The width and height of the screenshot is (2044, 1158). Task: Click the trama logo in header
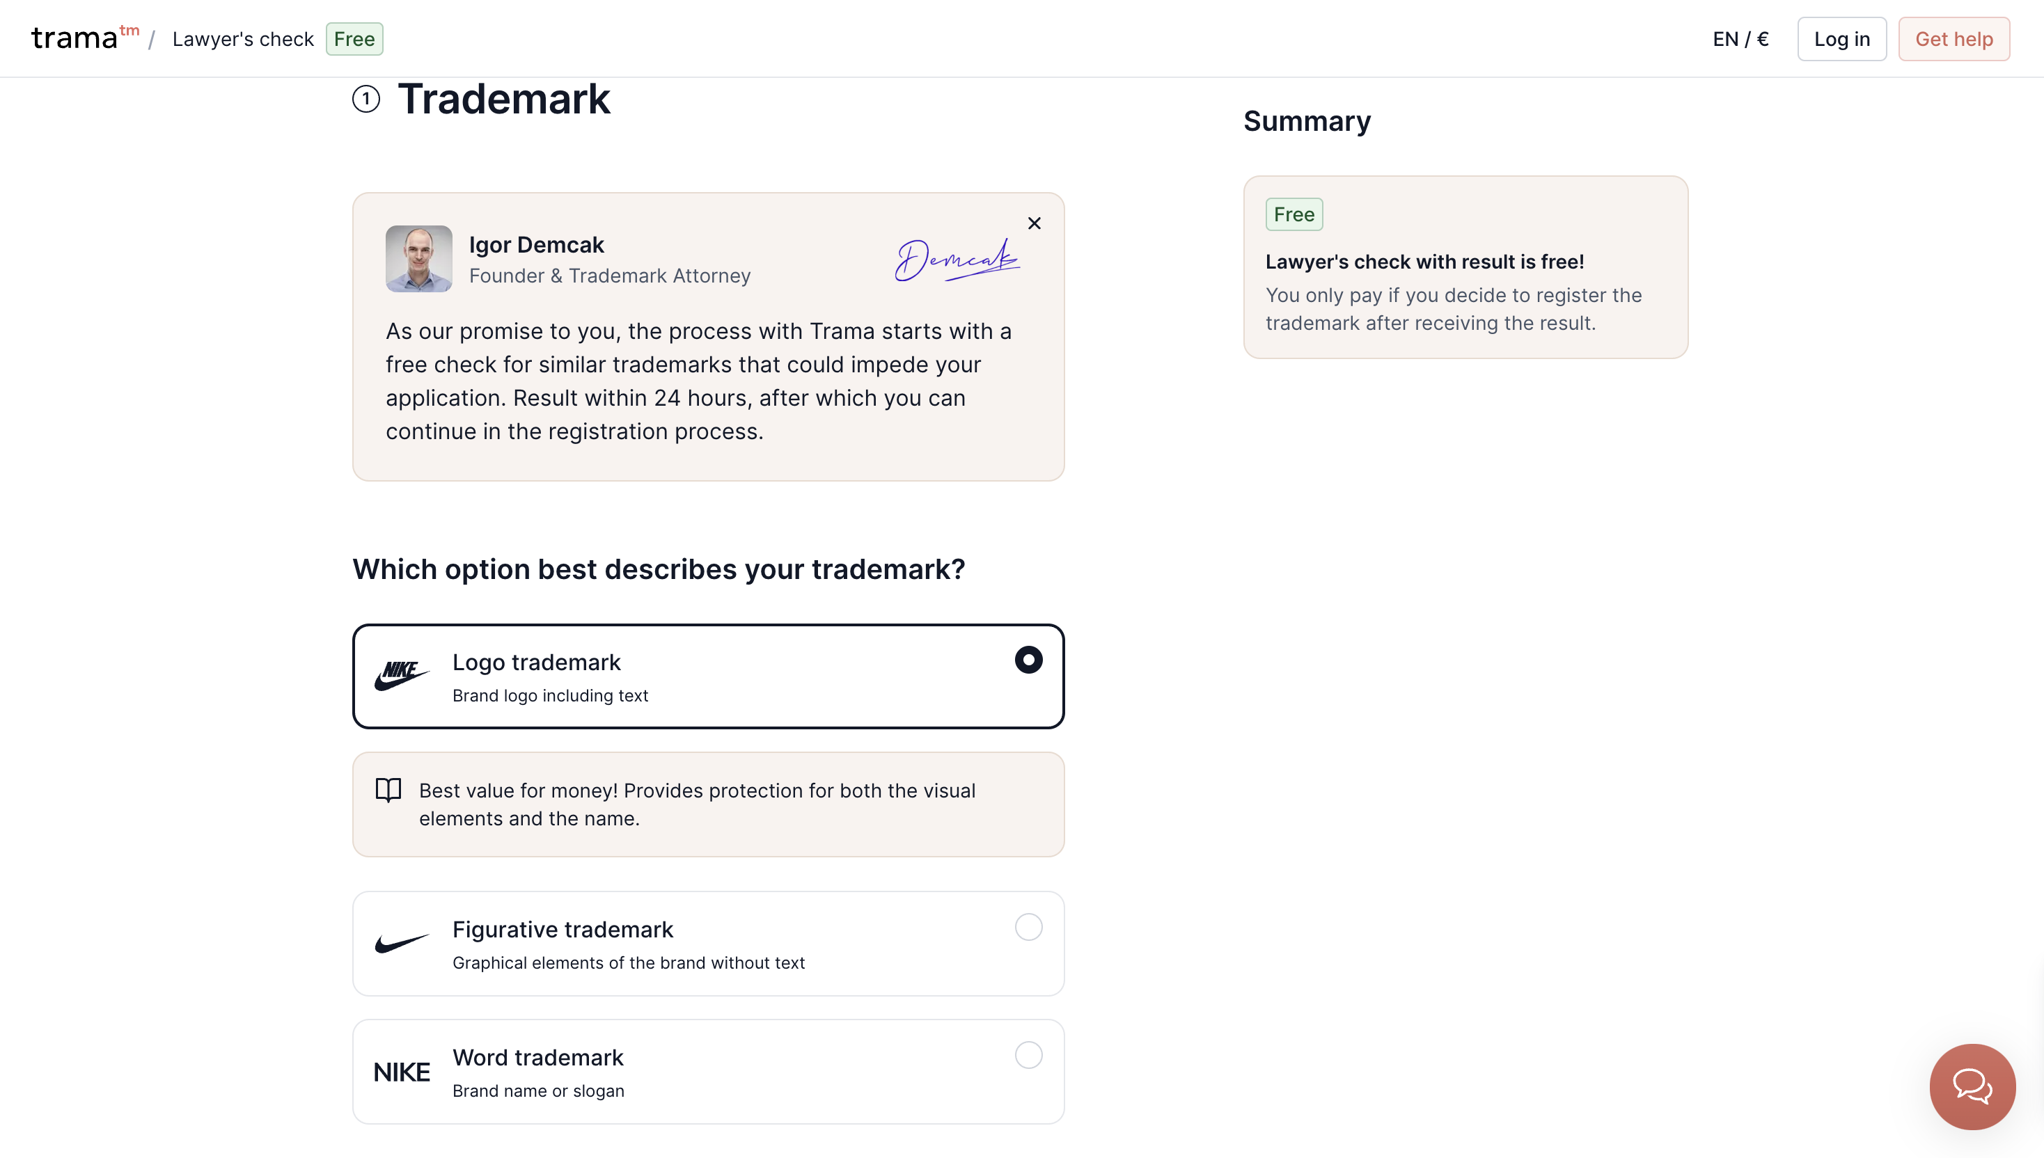point(85,38)
